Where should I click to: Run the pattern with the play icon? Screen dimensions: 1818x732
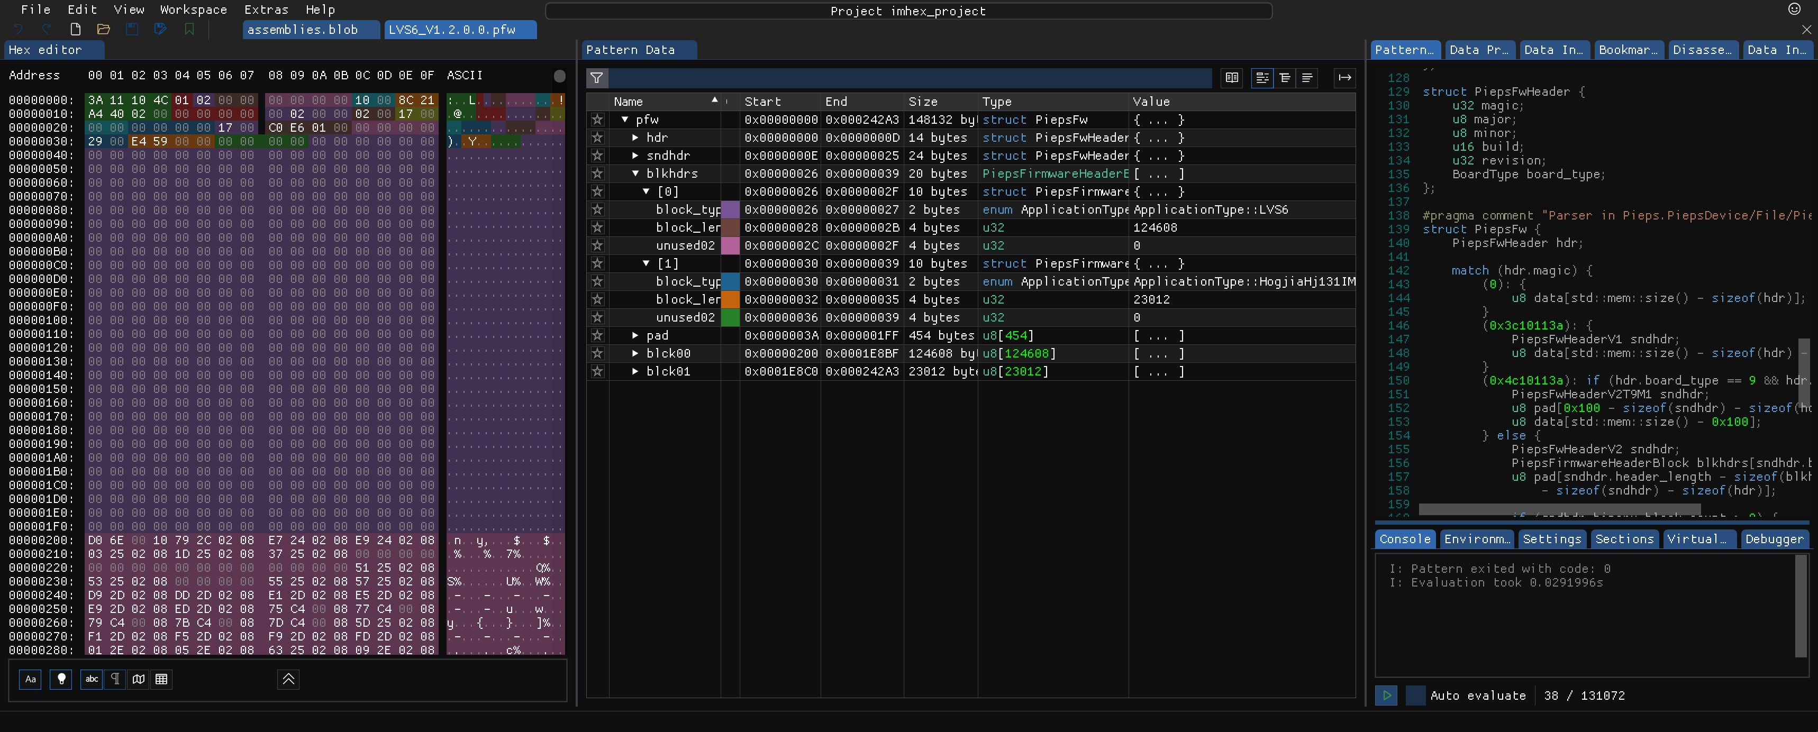[1387, 696]
